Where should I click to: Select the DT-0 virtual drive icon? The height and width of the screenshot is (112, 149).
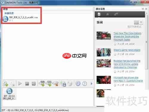(10, 94)
